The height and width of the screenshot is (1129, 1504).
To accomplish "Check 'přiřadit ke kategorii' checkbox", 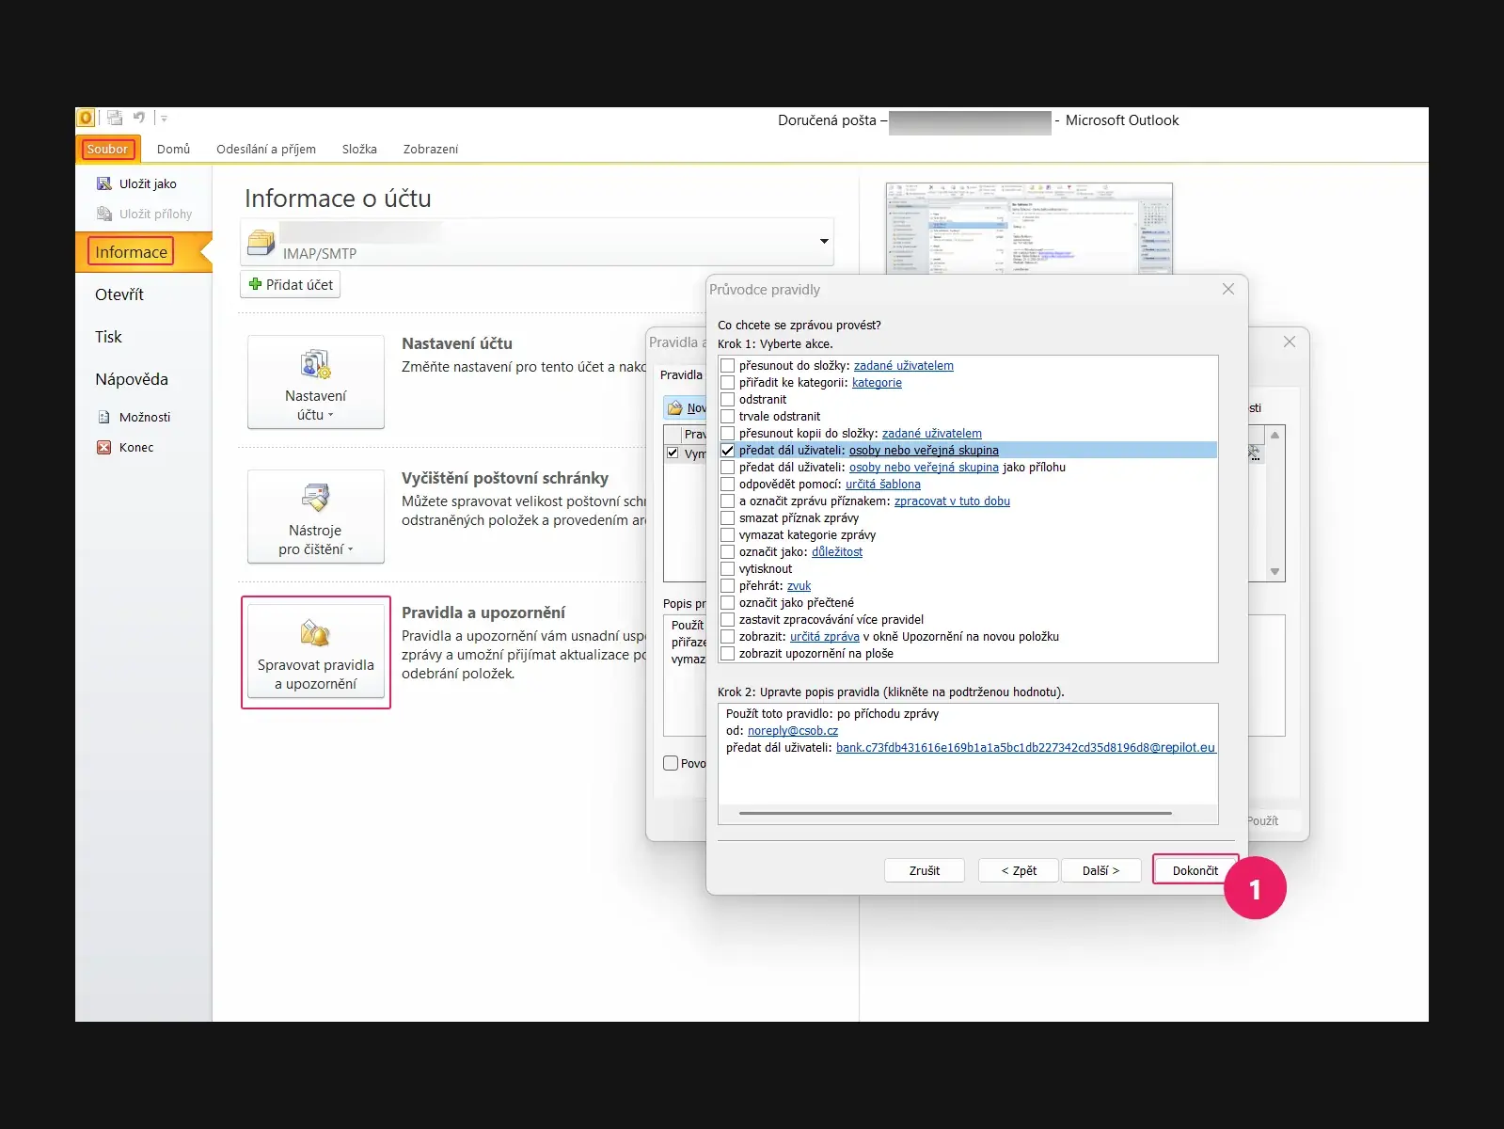I will tap(727, 382).
